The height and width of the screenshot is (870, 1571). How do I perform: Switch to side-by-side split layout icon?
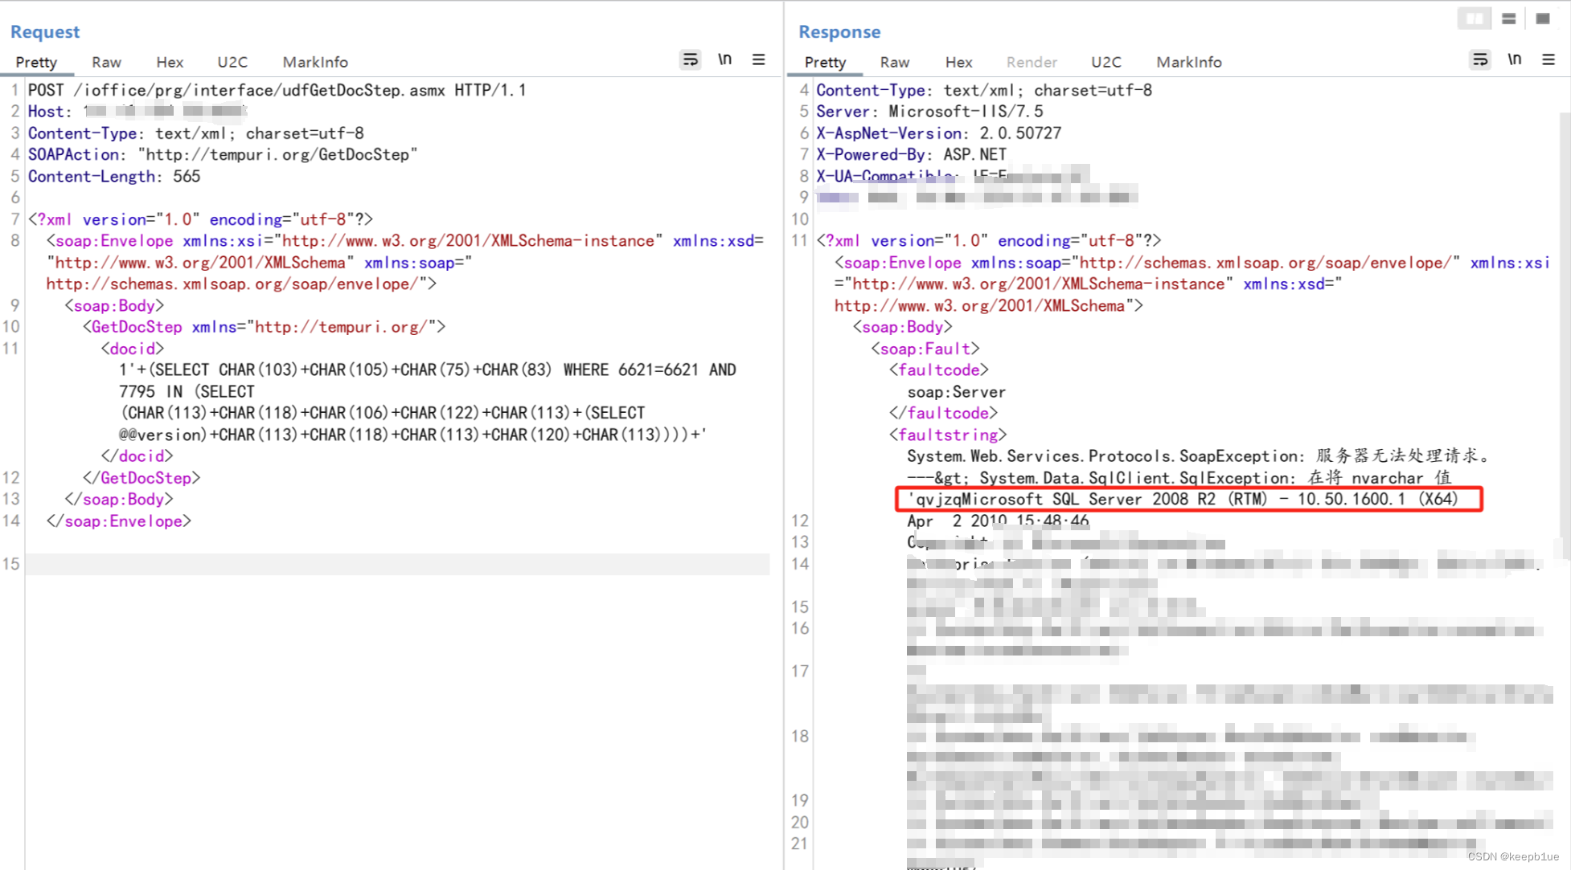click(x=1474, y=18)
